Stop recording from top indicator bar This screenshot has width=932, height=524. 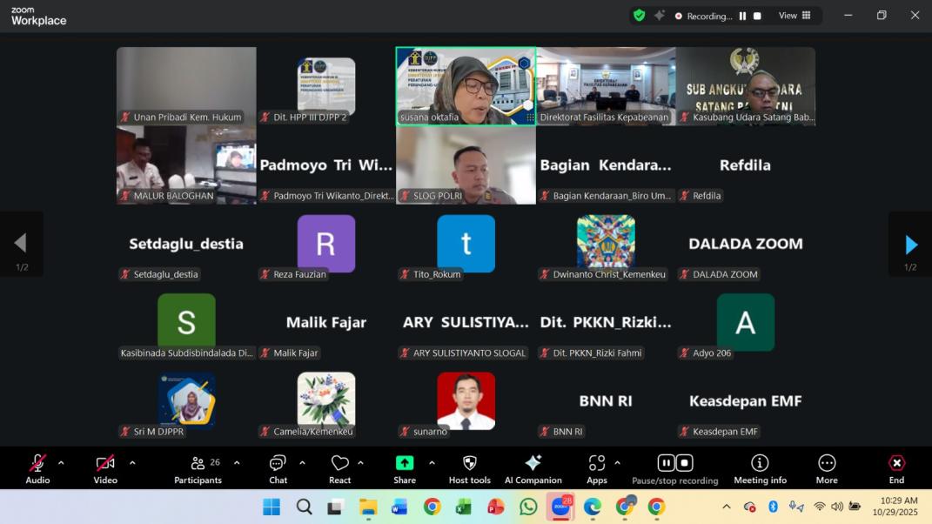tap(757, 16)
